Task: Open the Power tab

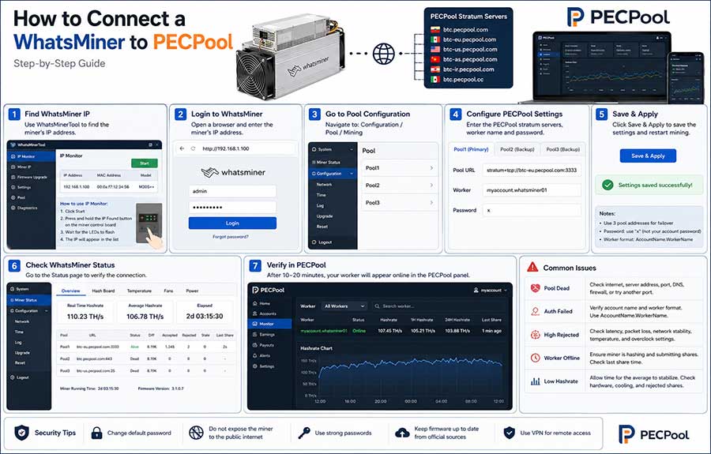Action: (x=192, y=291)
